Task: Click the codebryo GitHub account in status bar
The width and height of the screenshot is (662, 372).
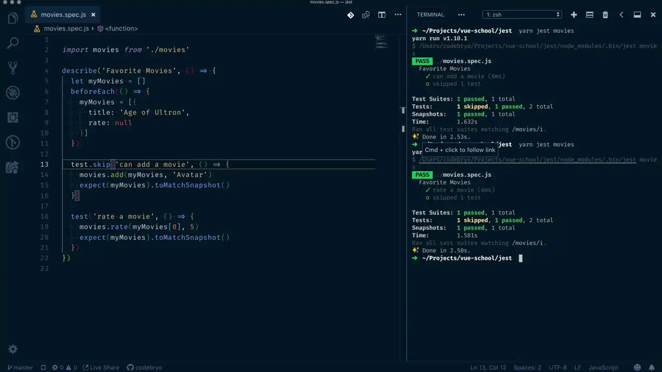Action: point(144,367)
